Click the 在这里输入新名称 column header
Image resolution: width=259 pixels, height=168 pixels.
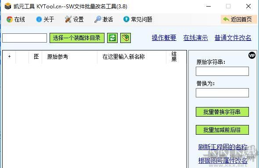pyautogui.click(x=132, y=57)
